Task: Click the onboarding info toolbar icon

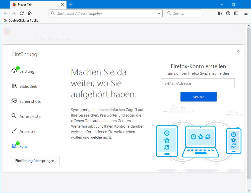Action: (228, 13)
